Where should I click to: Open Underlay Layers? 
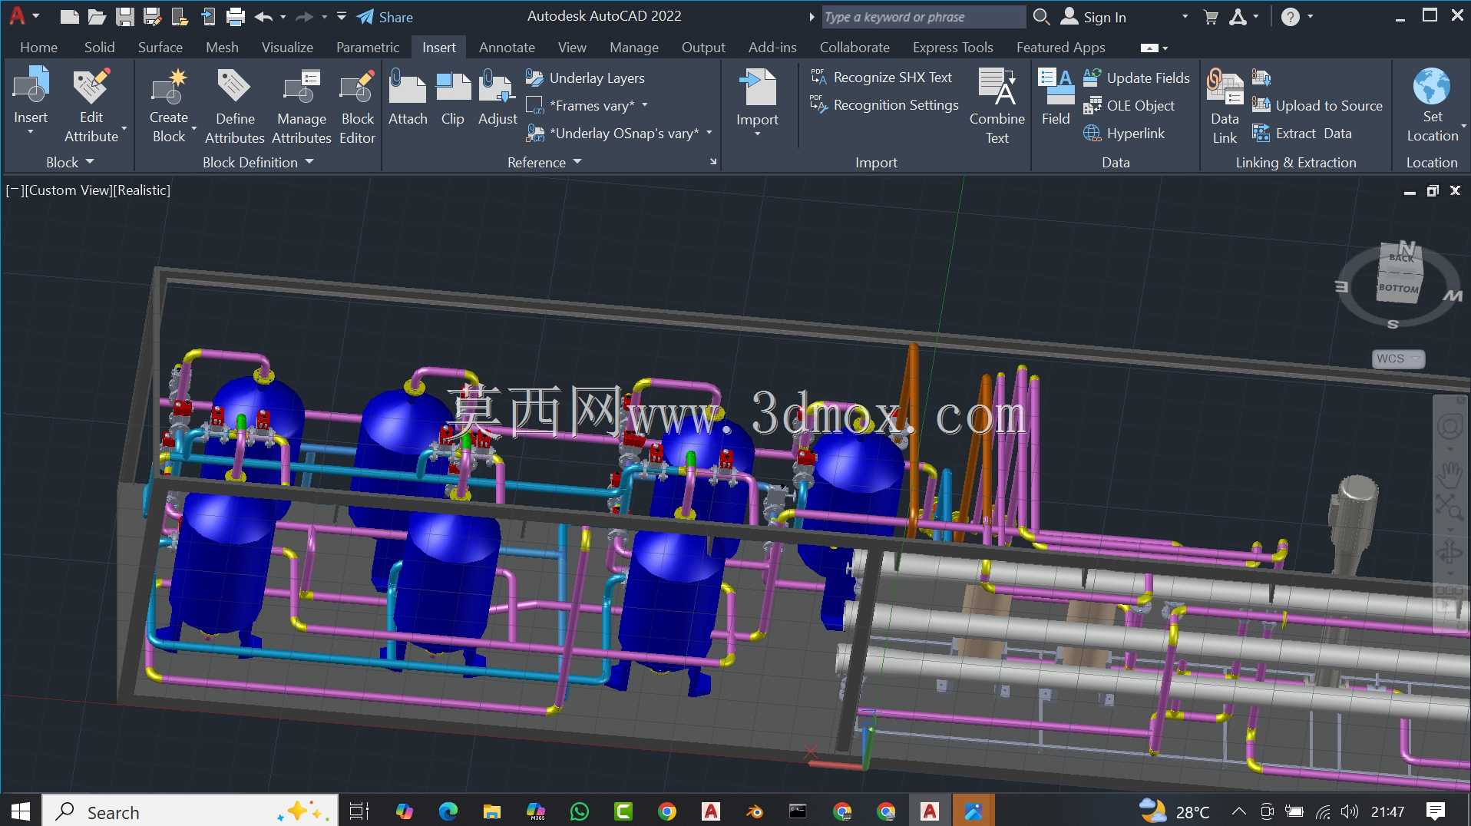click(x=586, y=78)
